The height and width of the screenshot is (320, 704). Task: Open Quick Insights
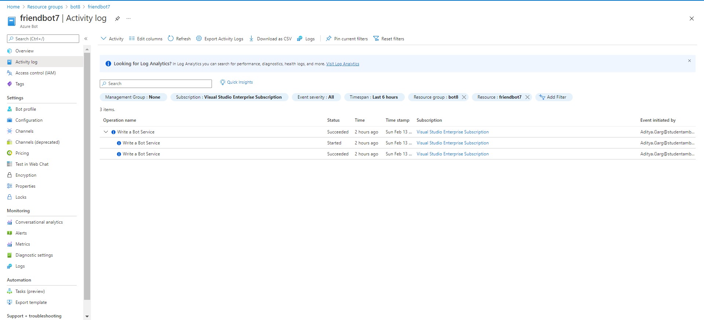236,82
